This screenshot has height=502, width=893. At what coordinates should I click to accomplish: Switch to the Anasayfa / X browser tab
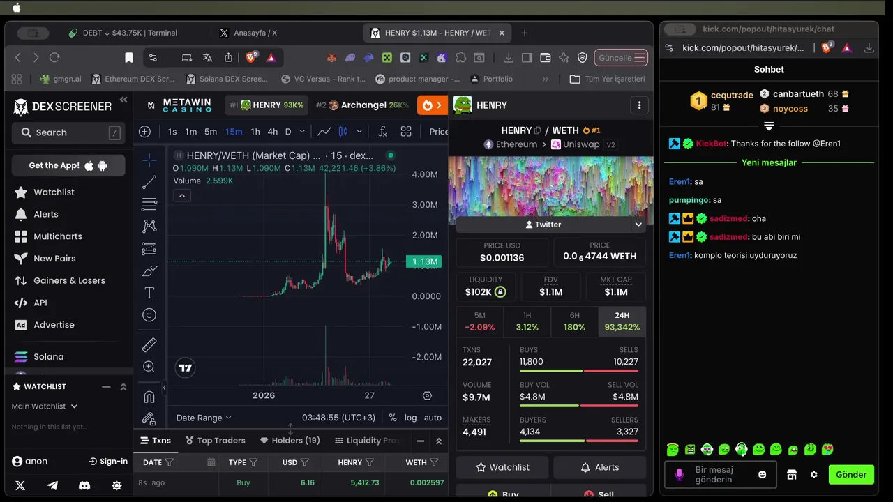255,33
